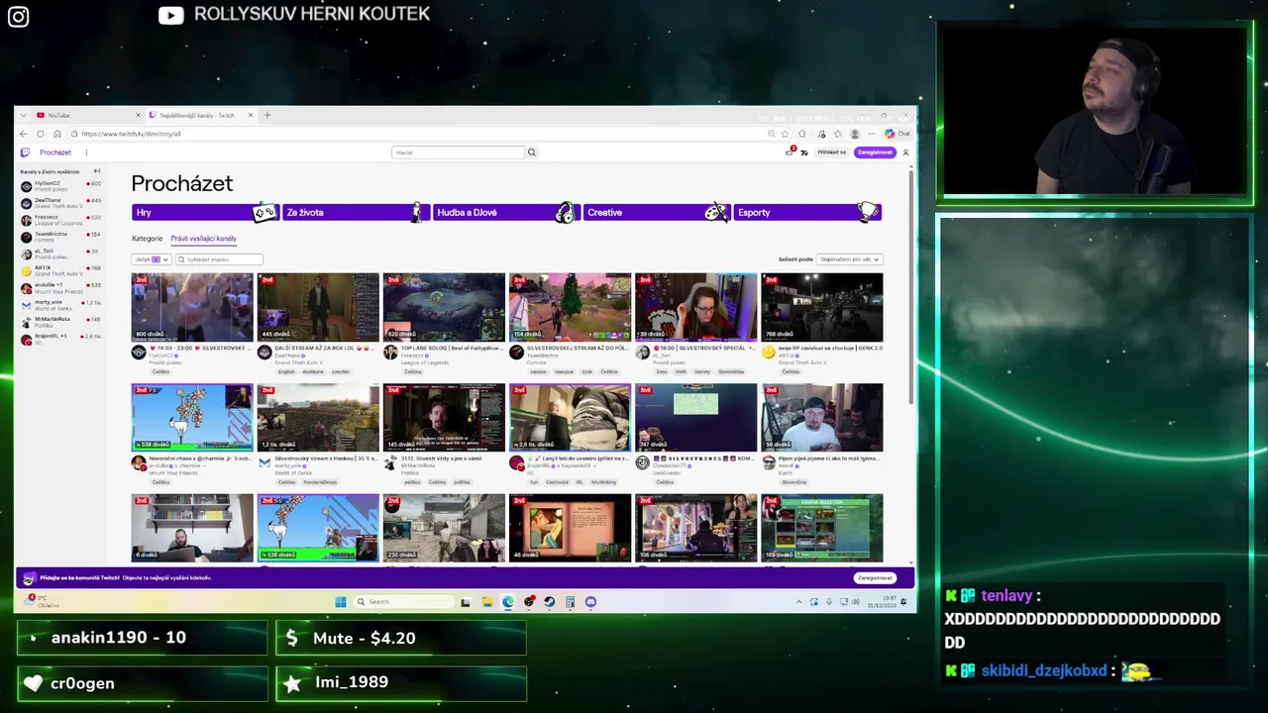This screenshot has height=713, width=1268.
Task: Expand the browser tab list chevron
Action: tap(24, 115)
